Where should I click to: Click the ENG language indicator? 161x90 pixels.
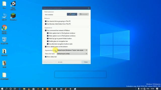(148, 89)
